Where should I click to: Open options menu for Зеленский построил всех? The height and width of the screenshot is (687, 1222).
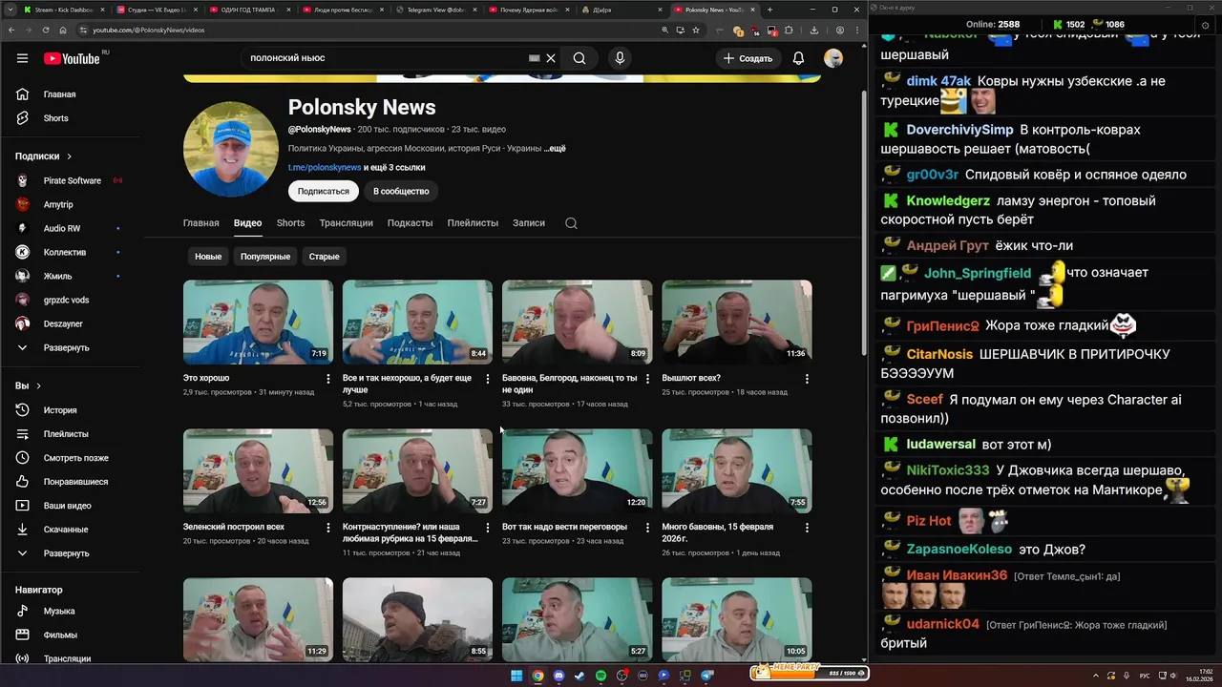coord(328,528)
